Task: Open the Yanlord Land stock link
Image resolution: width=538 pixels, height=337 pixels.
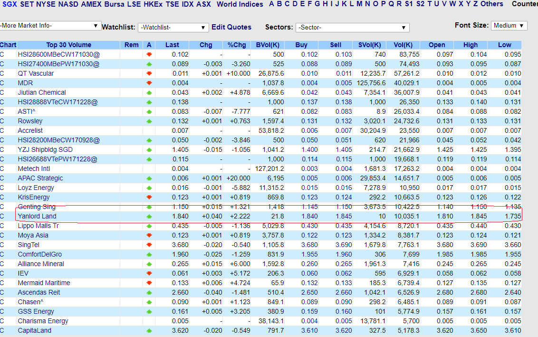Action: coord(37,216)
